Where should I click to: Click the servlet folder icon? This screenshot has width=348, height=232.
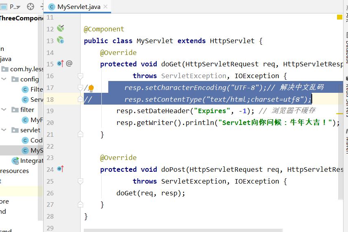15,130
